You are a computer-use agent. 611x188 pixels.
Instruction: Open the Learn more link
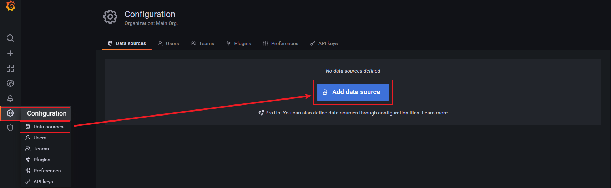(x=435, y=113)
